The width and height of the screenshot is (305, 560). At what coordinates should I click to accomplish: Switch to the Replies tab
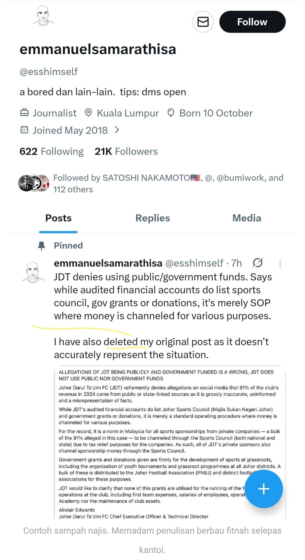pyautogui.click(x=152, y=218)
